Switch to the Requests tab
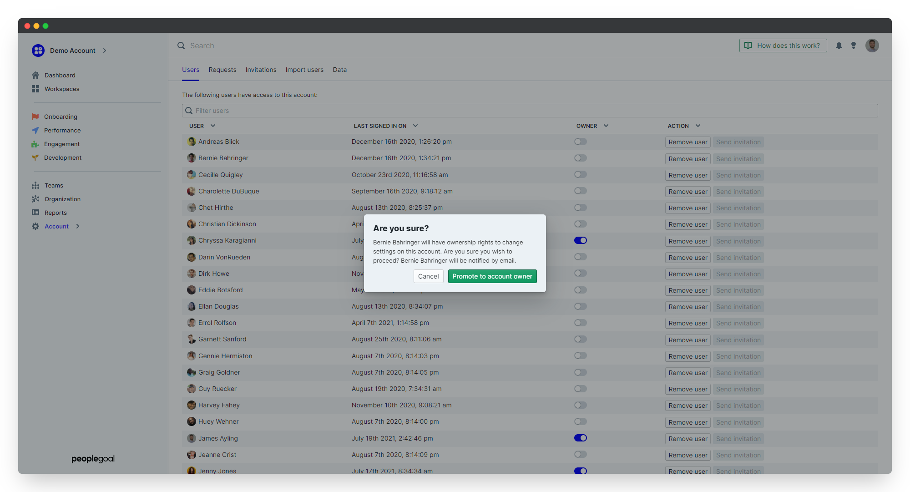This screenshot has height=492, width=910. pos(222,70)
